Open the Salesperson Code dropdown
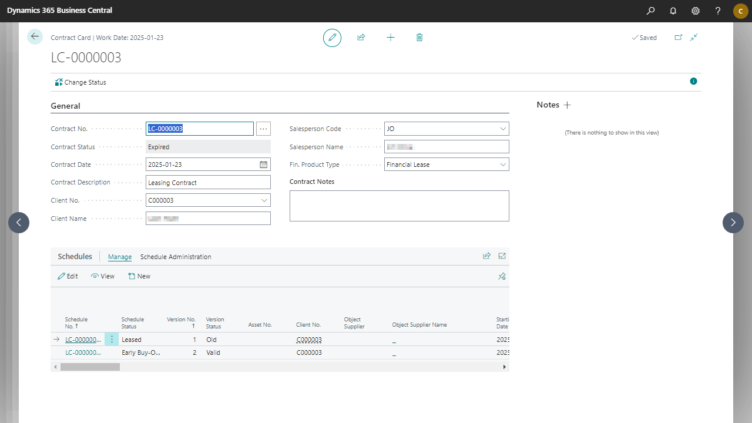 pyautogui.click(x=503, y=129)
